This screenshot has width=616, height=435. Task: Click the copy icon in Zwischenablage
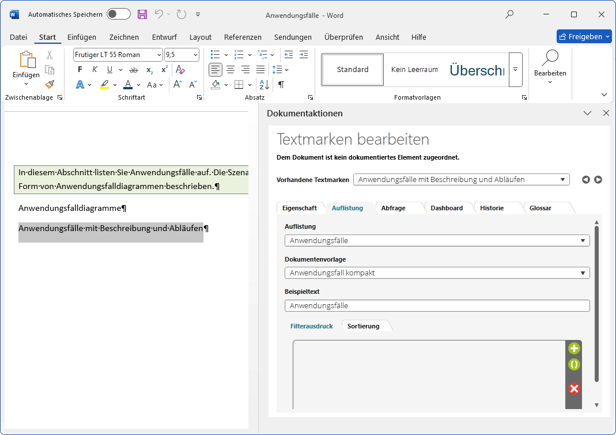point(50,70)
